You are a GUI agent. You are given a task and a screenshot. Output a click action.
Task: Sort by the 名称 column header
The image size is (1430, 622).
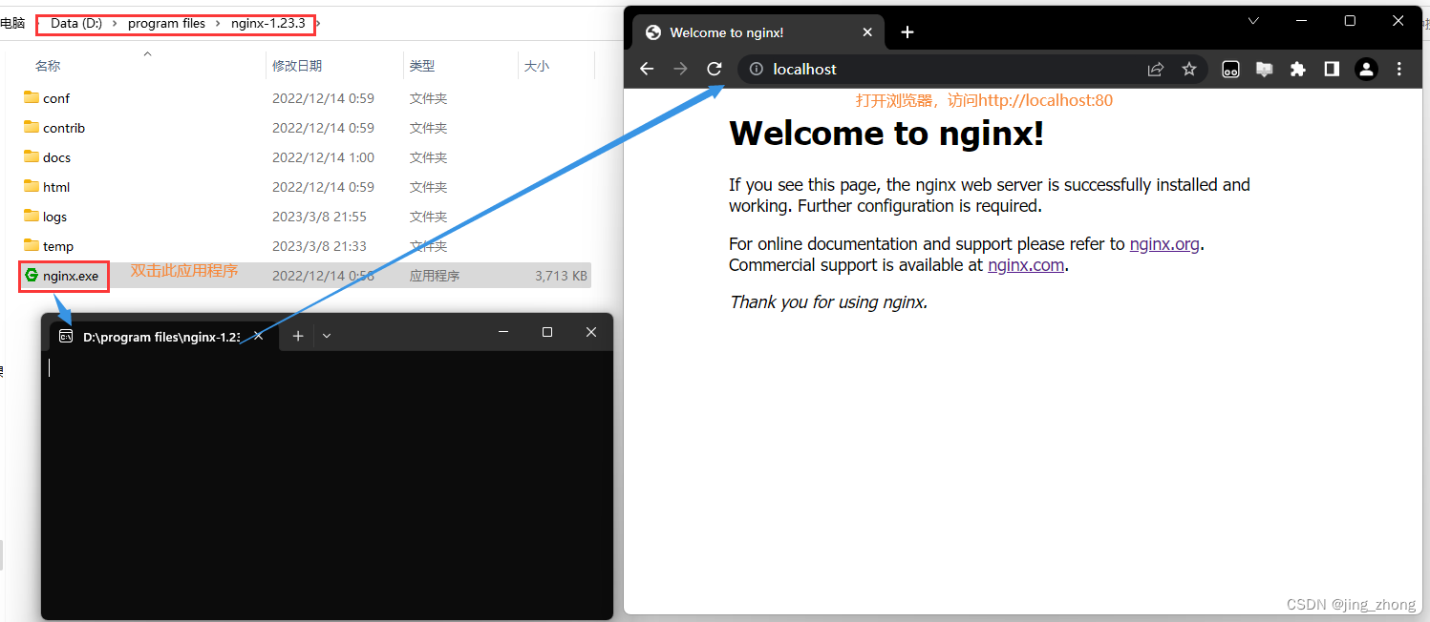coord(48,66)
